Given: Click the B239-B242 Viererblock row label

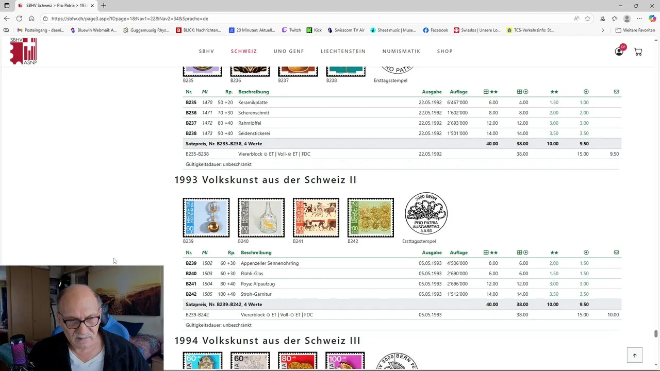Looking at the screenshot, I should [197, 315].
